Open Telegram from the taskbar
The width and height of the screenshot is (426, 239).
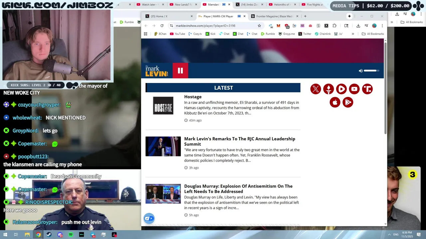click(93, 235)
